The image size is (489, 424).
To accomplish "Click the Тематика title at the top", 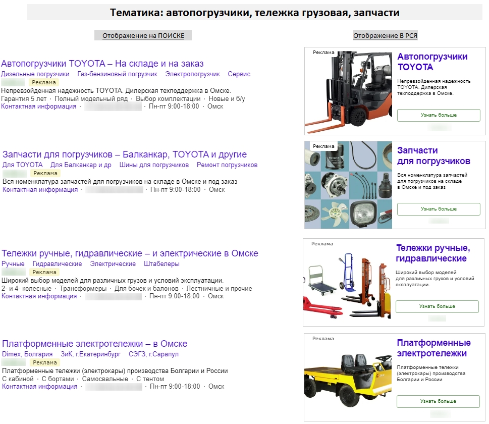I will [254, 13].
